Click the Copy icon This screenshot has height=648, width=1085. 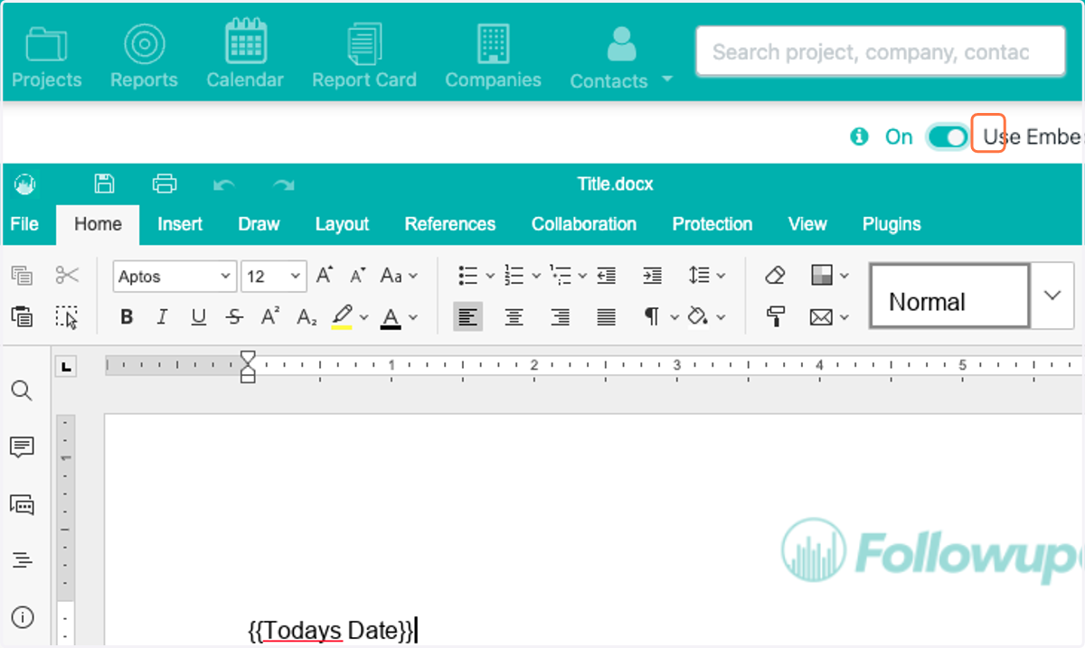click(x=22, y=276)
